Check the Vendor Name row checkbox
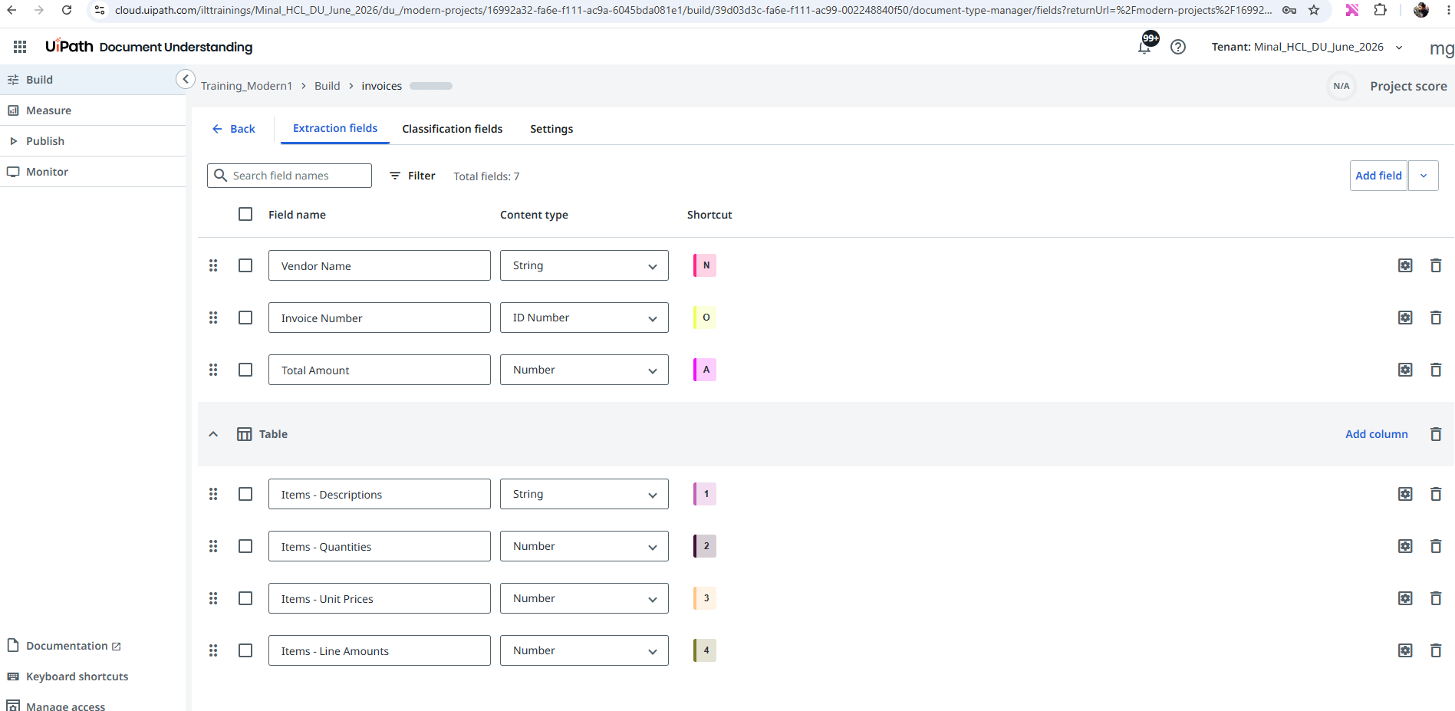The width and height of the screenshot is (1455, 711). coord(245,265)
